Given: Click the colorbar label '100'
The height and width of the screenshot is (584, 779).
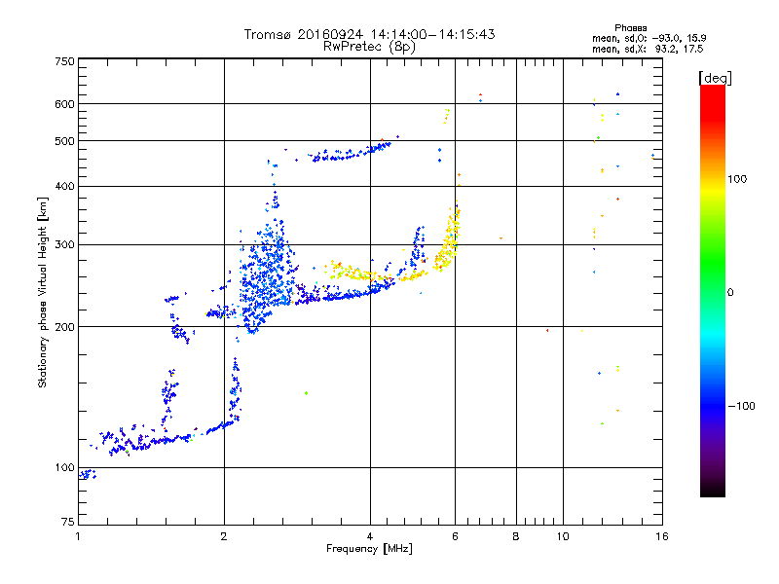Looking at the screenshot, I should [737, 179].
